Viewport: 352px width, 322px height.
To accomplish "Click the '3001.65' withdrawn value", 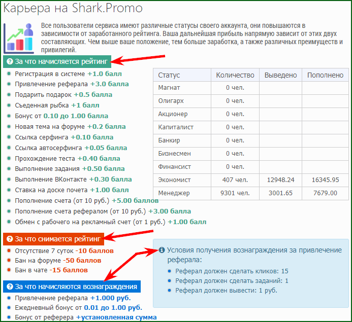I will tap(280, 193).
